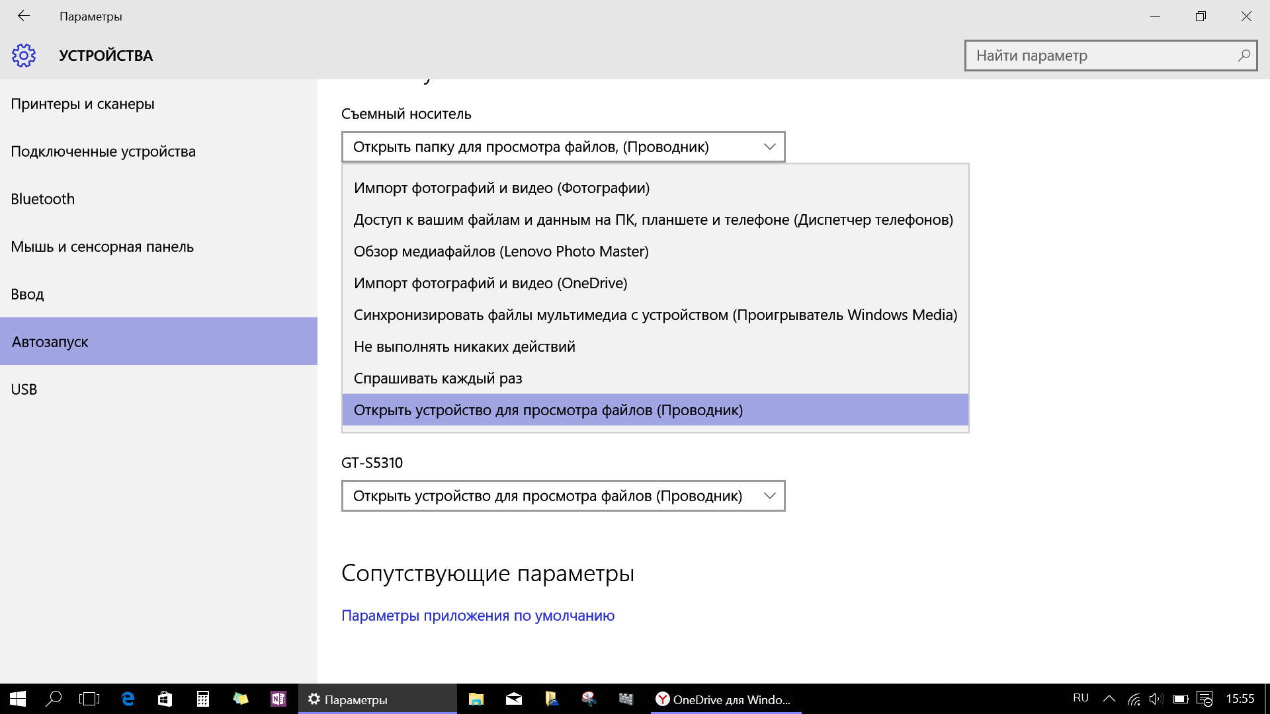
Task: Choose Открыть устройство для просмотра файлов in list
Action: 656,410
